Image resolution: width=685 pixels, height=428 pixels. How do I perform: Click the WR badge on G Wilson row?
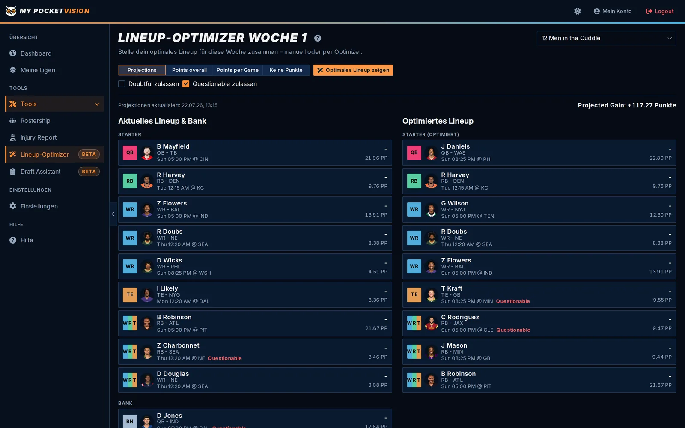414,210
